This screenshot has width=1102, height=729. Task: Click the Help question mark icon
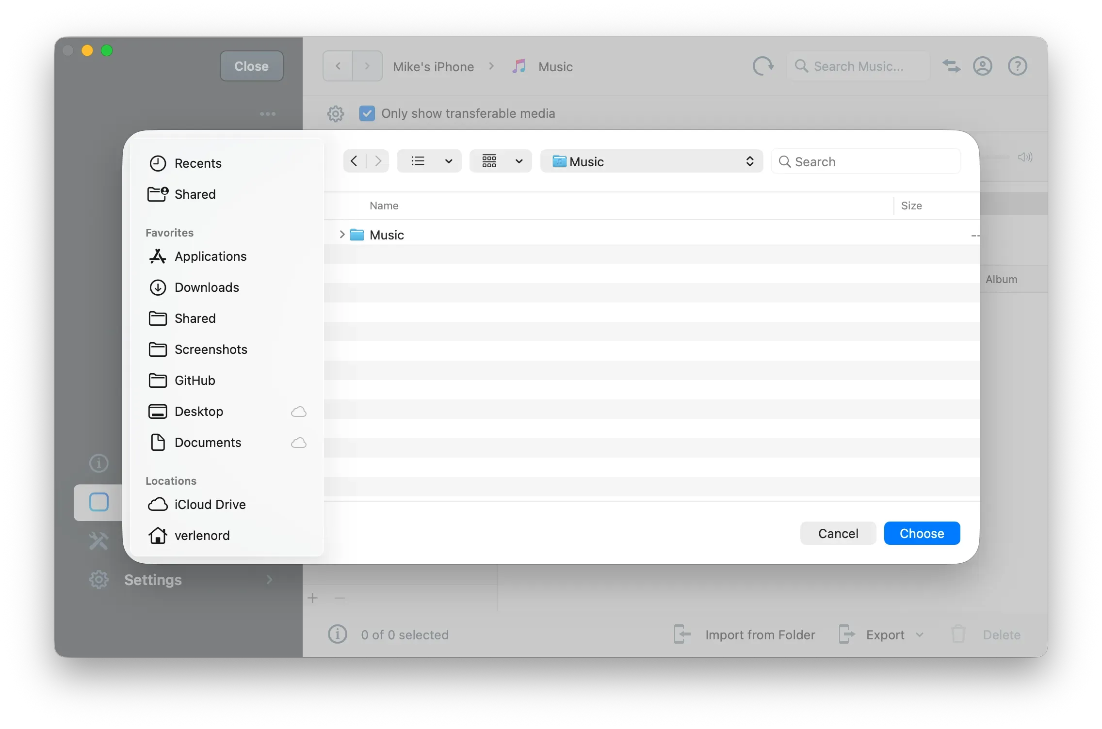(x=1017, y=66)
